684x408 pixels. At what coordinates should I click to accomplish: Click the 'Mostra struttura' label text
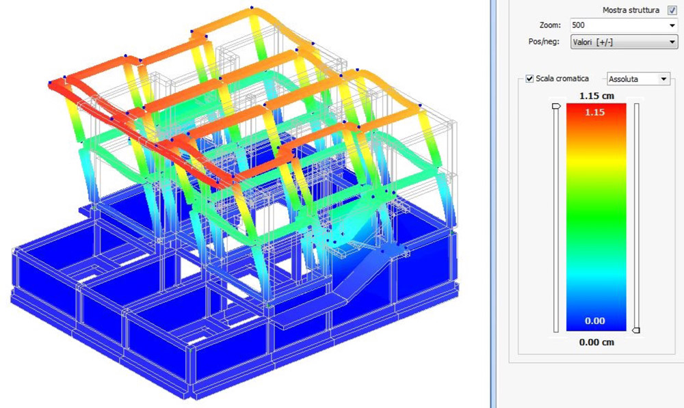tap(631, 10)
